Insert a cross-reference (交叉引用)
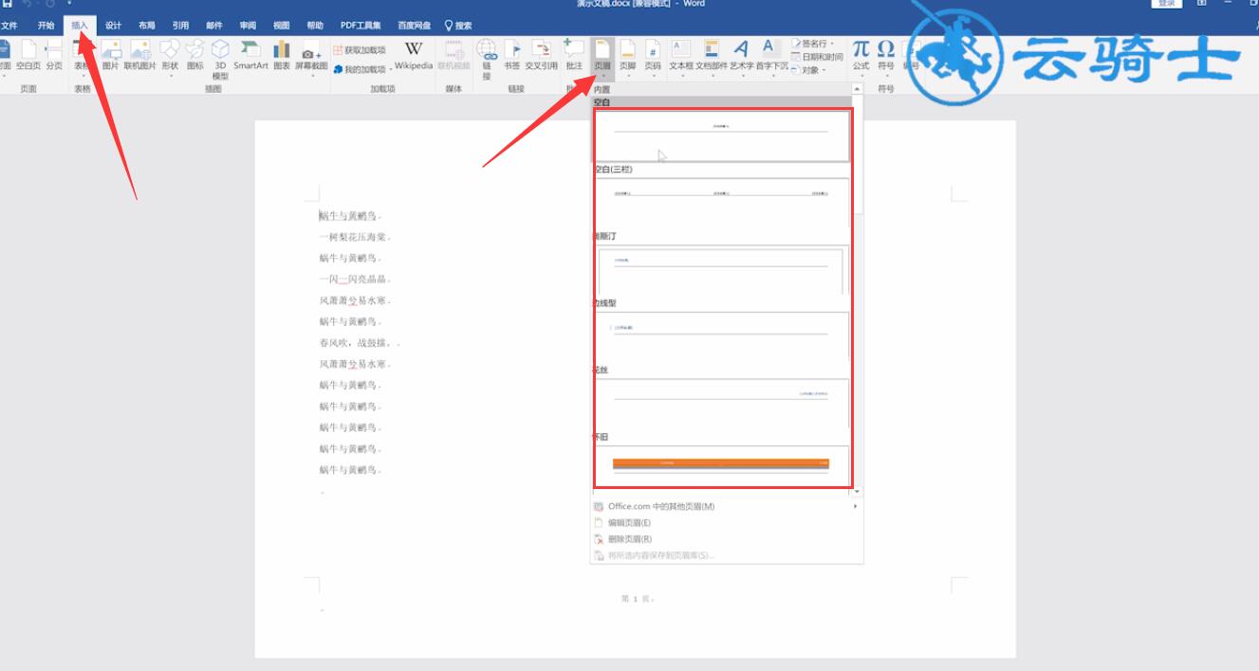Viewport: 1259px width, 671px height. tap(542, 56)
